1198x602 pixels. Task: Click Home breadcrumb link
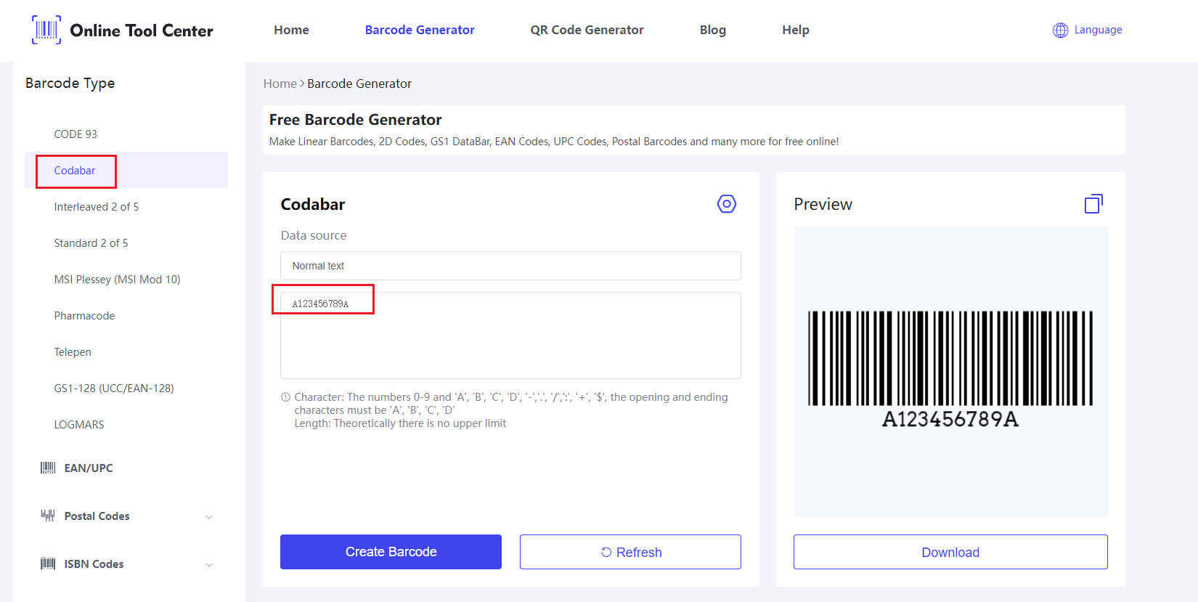coord(280,84)
